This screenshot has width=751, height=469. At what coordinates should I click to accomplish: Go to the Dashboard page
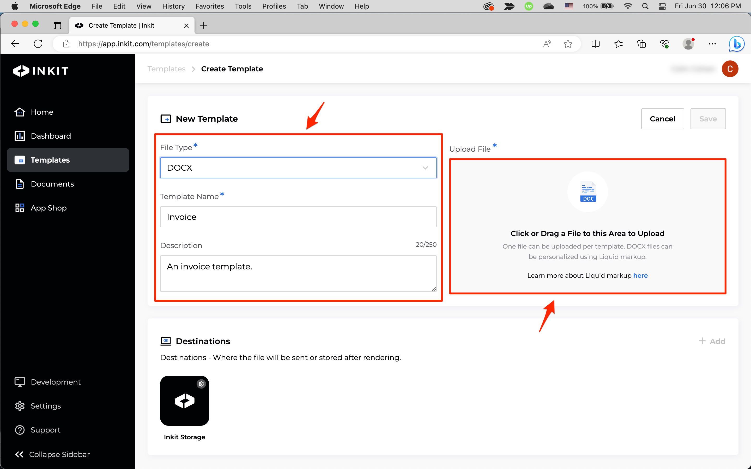click(x=51, y=136)
